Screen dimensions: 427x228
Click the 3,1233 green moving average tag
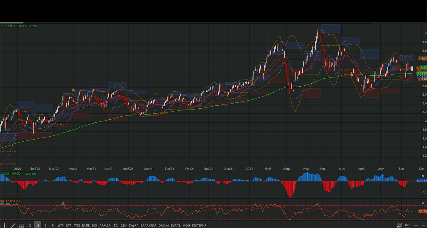pos(421,73)
